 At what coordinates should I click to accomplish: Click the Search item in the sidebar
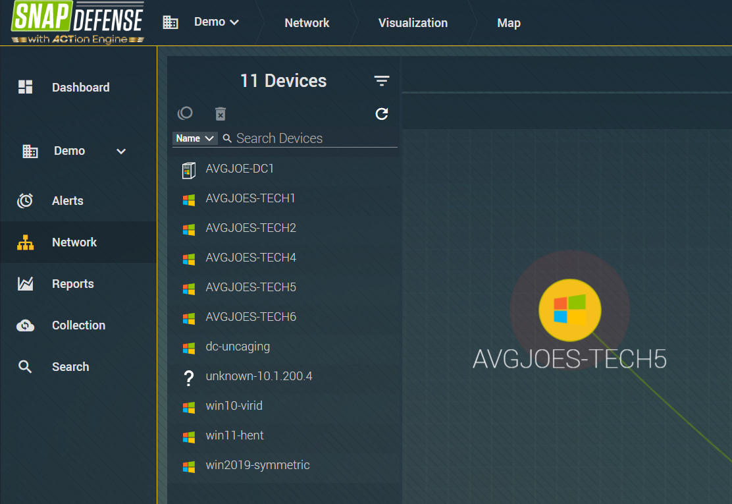pos(70,366)
